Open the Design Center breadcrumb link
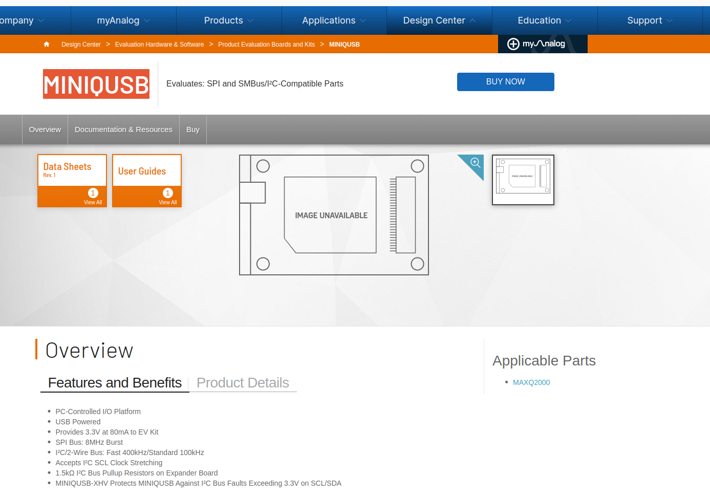This screenshot has height=497, width=710. (81, 45)
